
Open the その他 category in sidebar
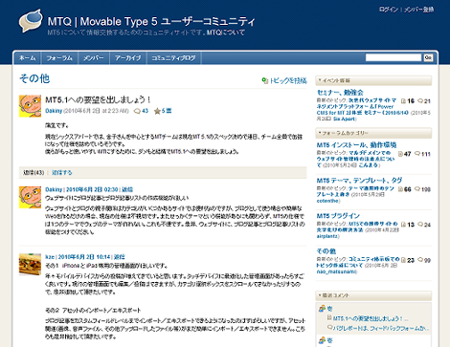pos(326,251)
